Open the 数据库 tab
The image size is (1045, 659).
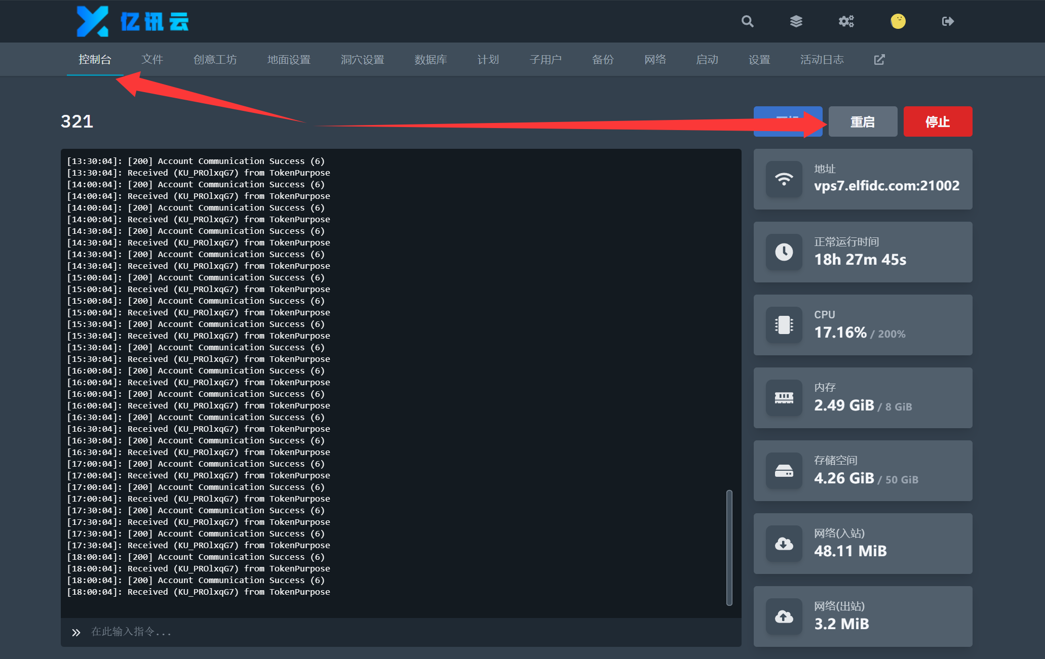431,60
